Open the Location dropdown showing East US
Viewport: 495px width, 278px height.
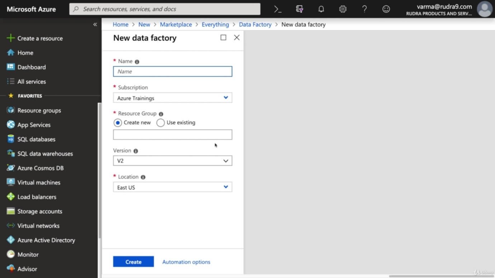[x=173, y=187]
